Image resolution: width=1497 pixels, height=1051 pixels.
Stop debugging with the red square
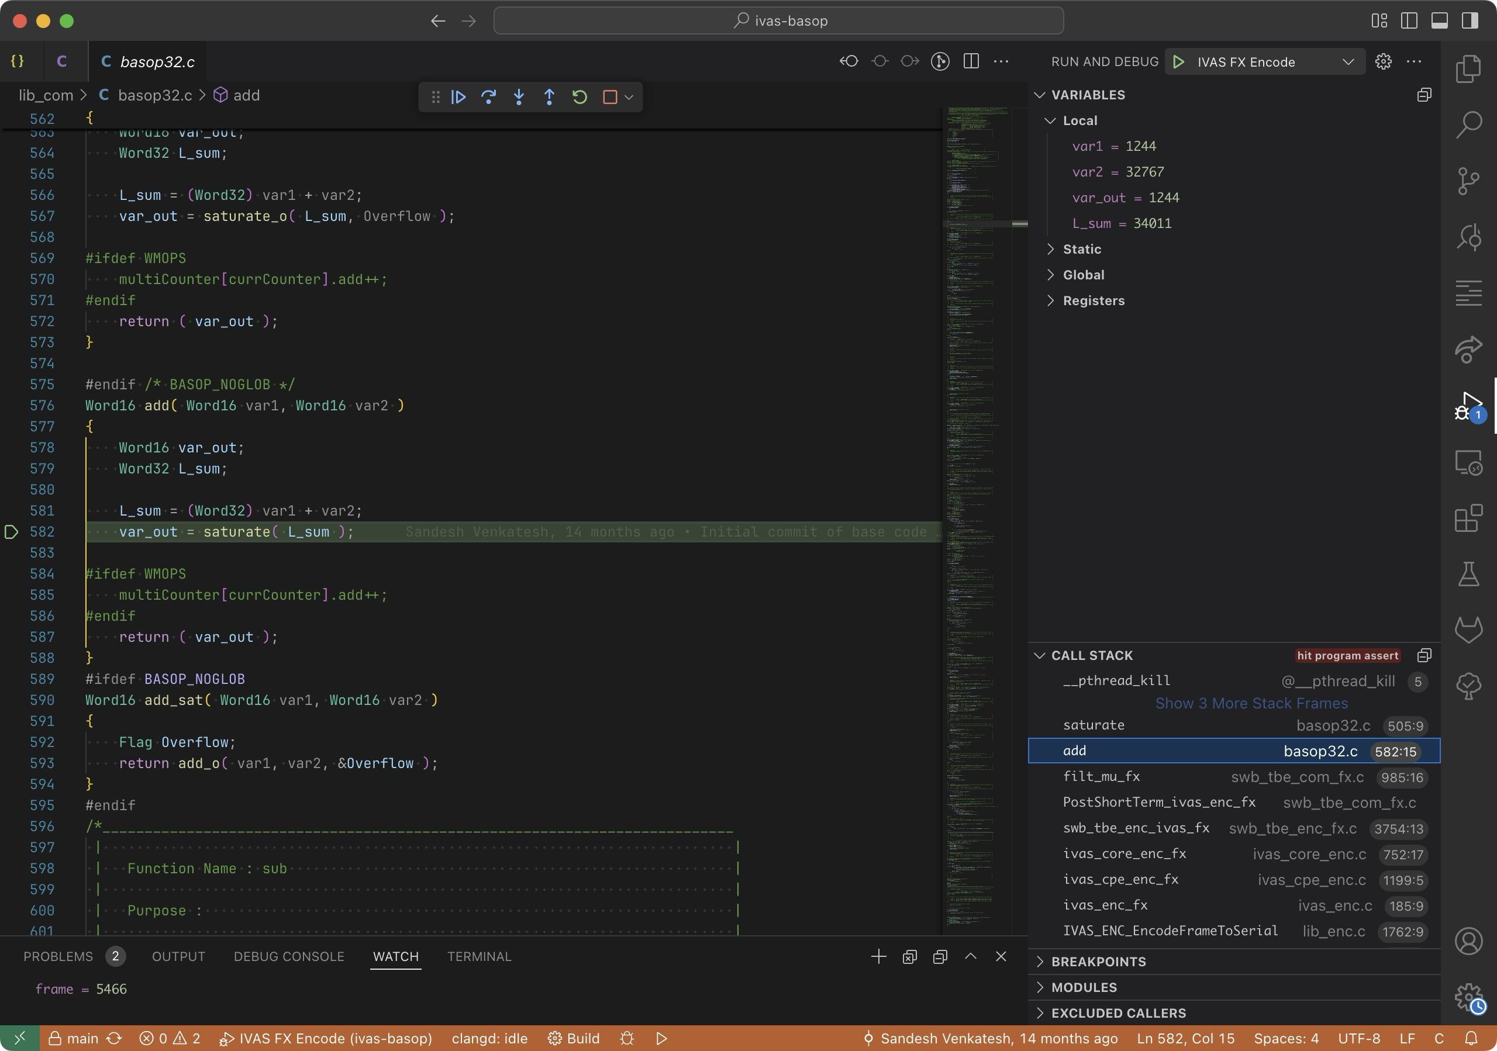(x=610, y=97)
